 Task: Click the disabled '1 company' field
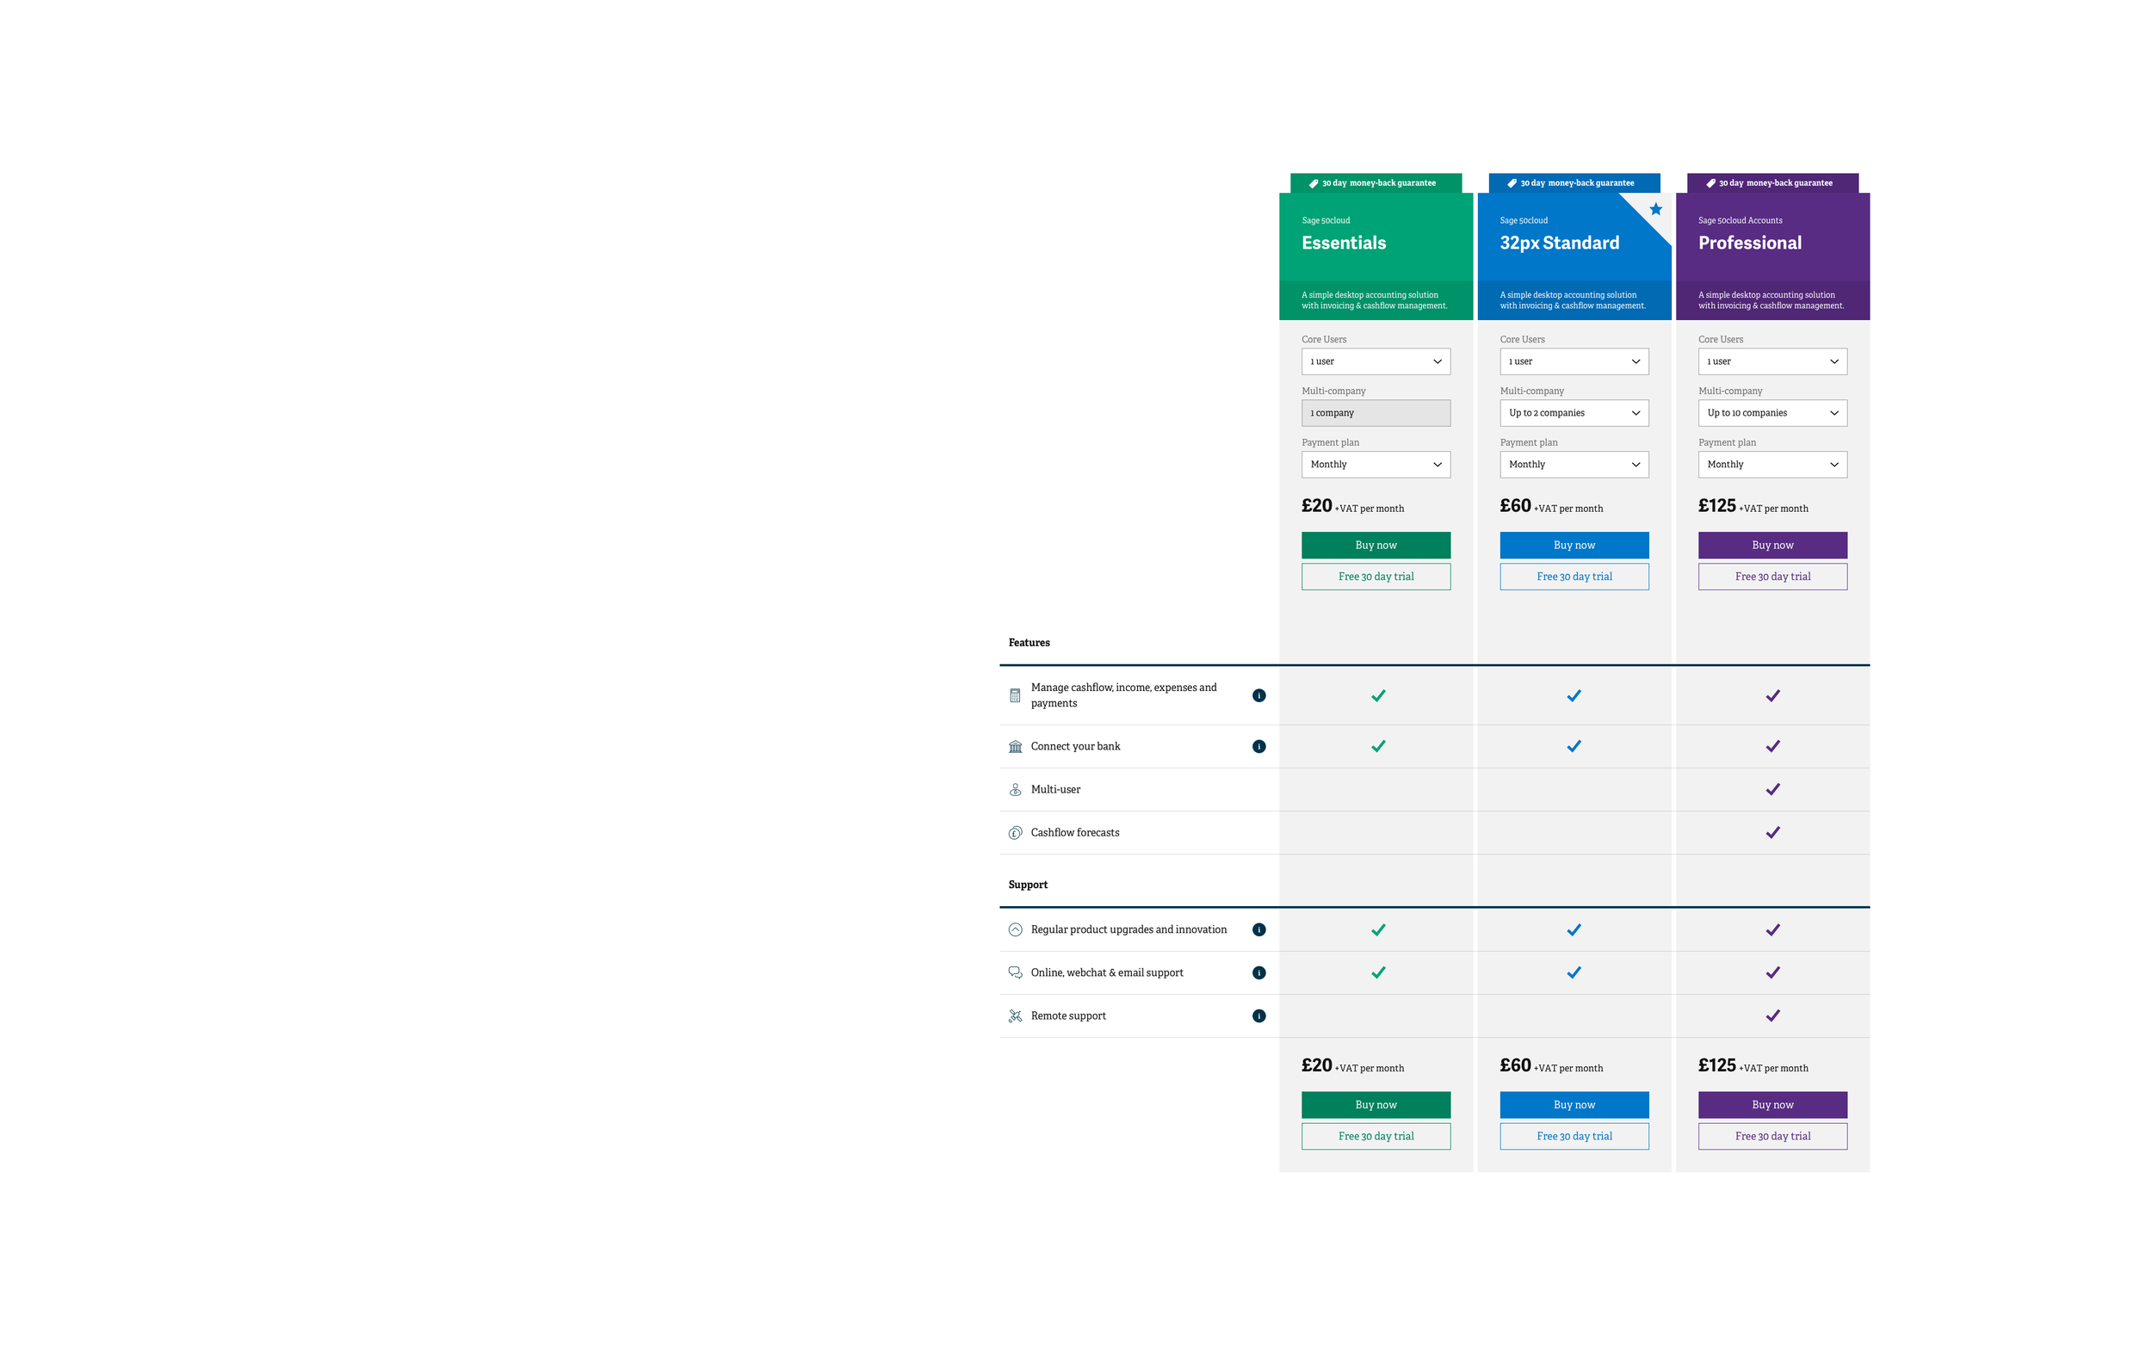coord(1376,413)
